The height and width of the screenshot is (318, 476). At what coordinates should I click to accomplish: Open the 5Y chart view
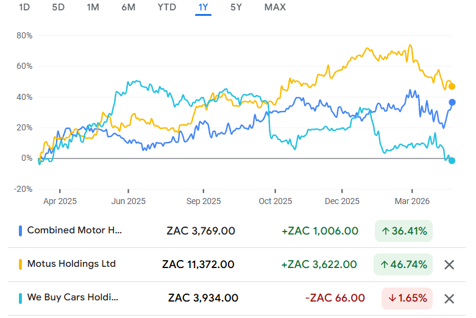[x=236, y=7]
